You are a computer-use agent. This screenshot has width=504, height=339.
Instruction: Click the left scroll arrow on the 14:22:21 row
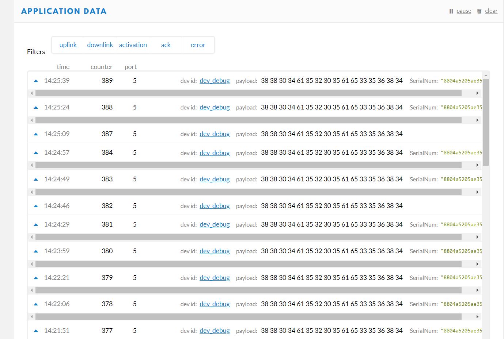click(31, 290)
